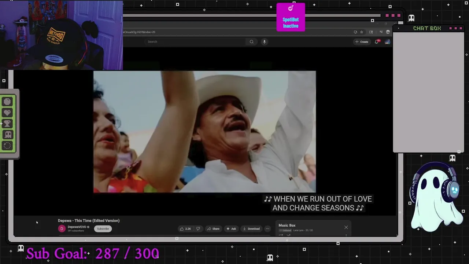The image size is (469, 264).
Task: Click the 'CHAT BOX' header label
Action: click(x=427, y=28)
